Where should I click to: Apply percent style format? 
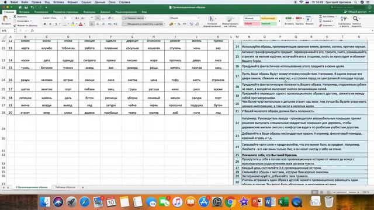point(179,24)
